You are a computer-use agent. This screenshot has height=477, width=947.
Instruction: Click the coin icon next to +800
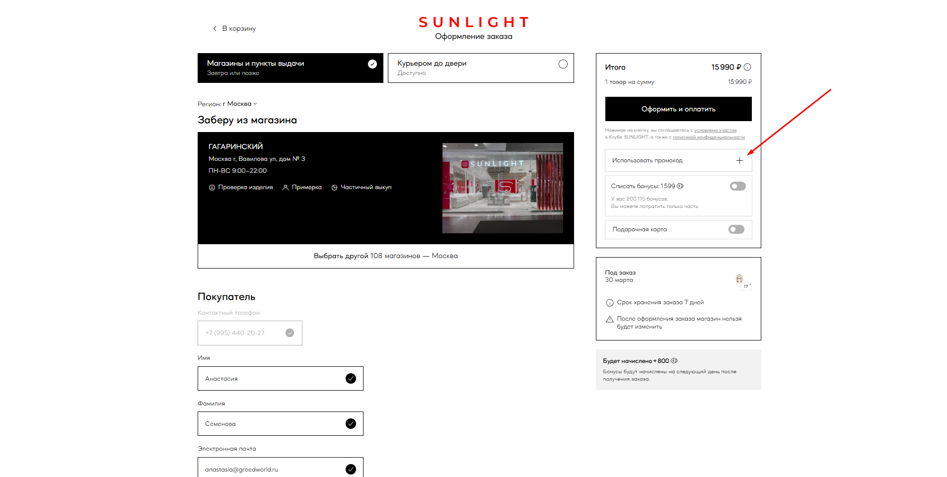tap(674, 361)
